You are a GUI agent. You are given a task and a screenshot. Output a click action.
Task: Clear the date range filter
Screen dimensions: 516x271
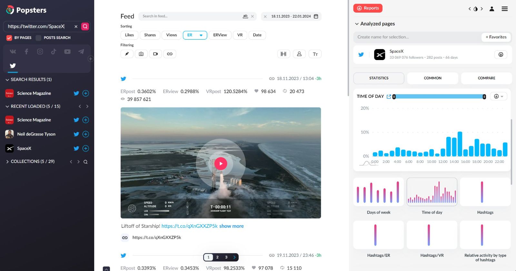(x=265, y=16)
